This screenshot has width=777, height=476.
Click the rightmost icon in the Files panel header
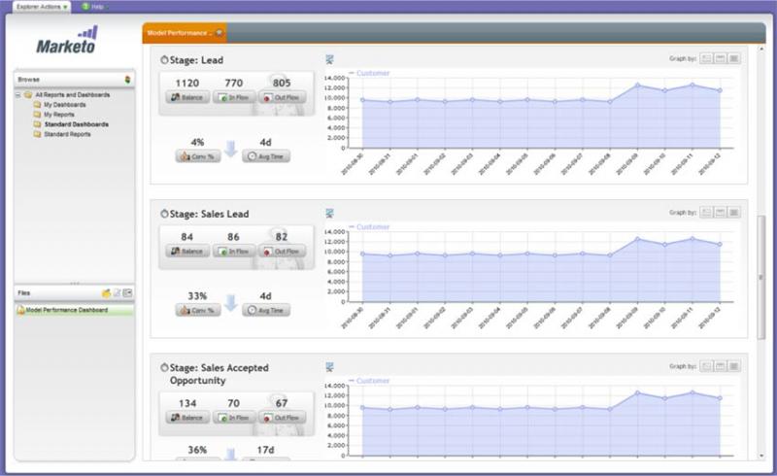click(x=127, y=292)
